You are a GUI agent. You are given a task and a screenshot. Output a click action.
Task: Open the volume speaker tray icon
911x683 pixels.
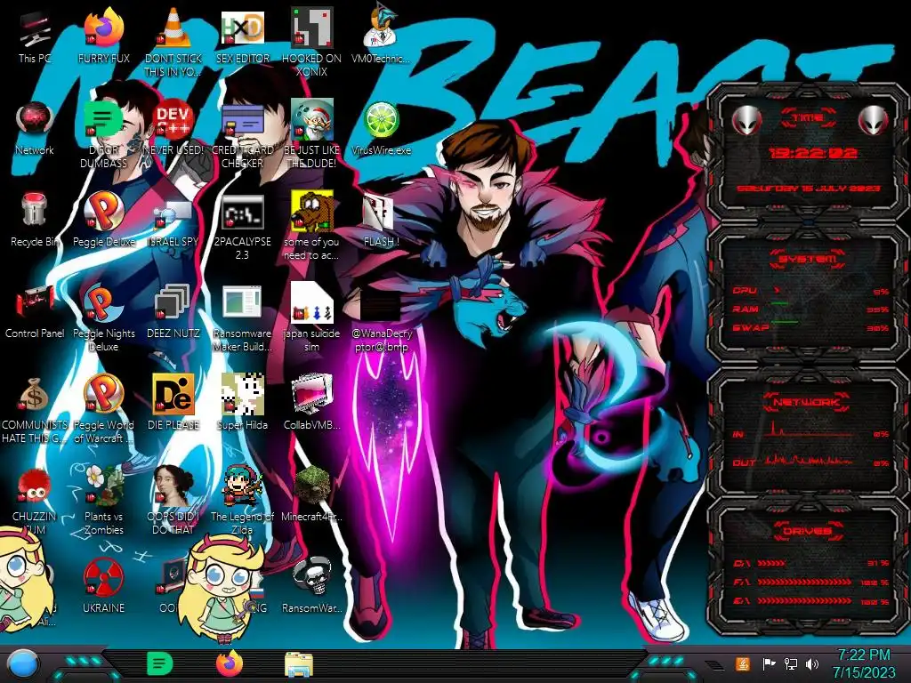(812, 663)
